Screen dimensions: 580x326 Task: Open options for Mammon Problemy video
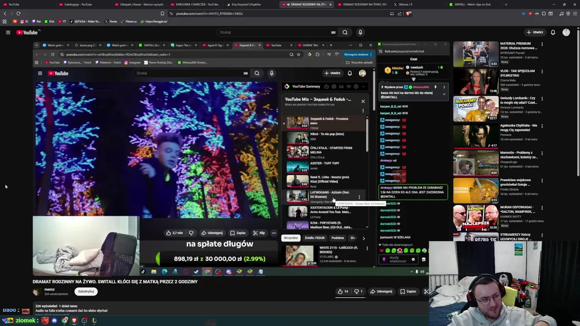coord(542,153)
